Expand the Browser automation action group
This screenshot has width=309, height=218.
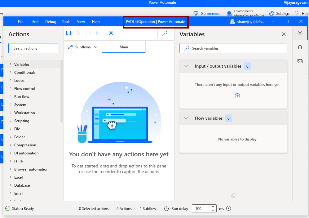coord(11,169)
